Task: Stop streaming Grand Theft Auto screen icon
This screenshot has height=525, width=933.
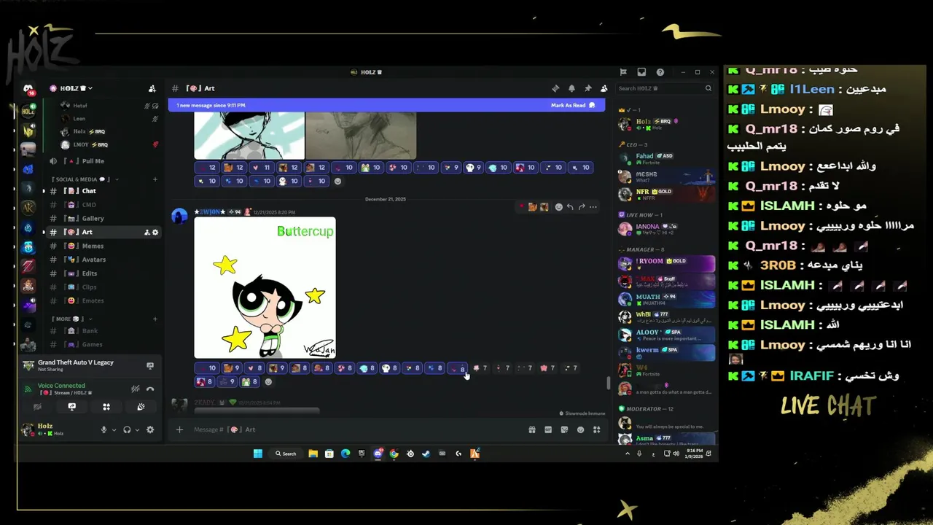Action: click(x=150, y=365)
